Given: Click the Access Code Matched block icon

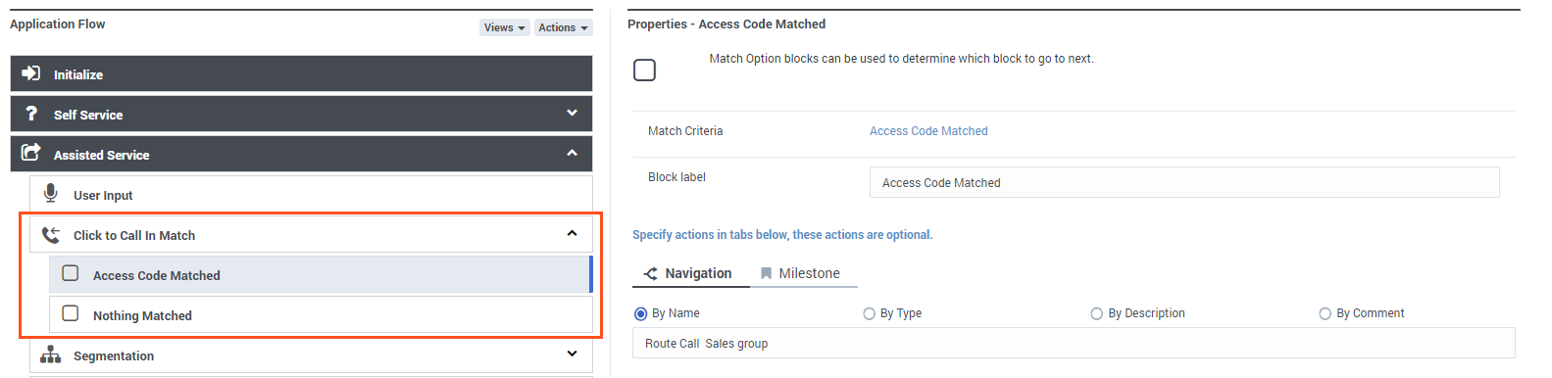Looking at the screenshot, I should click(71, 273).
